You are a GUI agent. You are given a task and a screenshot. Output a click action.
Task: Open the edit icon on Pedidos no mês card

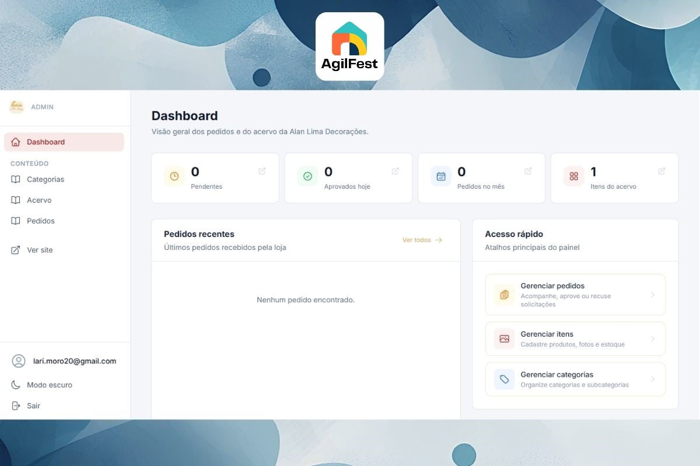[x=528, y=171]
